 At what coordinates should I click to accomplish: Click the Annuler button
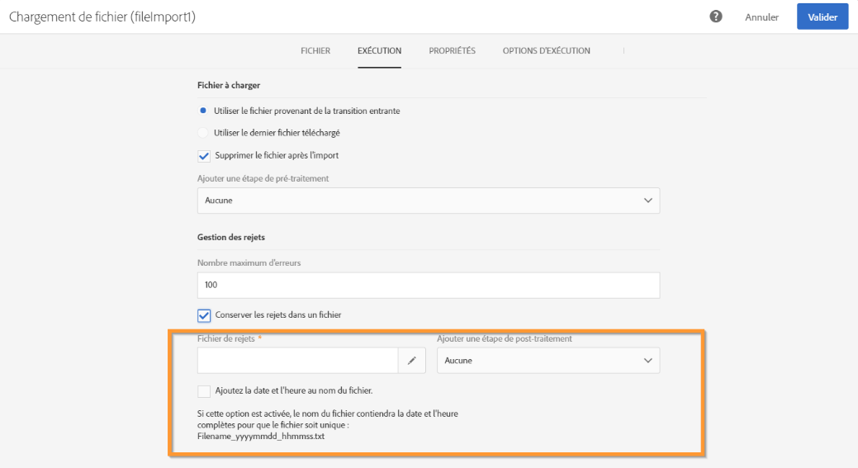click(x=761, y=17)
